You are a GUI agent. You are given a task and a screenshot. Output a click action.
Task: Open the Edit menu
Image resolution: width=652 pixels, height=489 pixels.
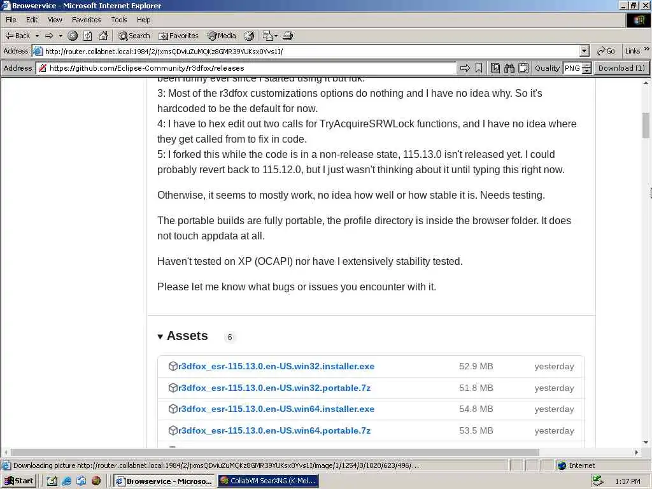click(x=32, y=20)
